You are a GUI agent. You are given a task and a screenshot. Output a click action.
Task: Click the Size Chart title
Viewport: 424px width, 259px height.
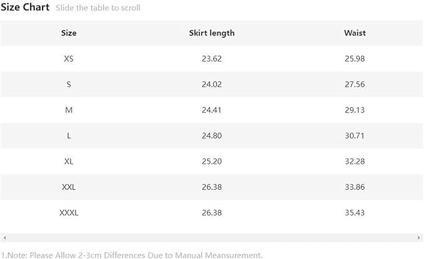[x=25, y=7]
